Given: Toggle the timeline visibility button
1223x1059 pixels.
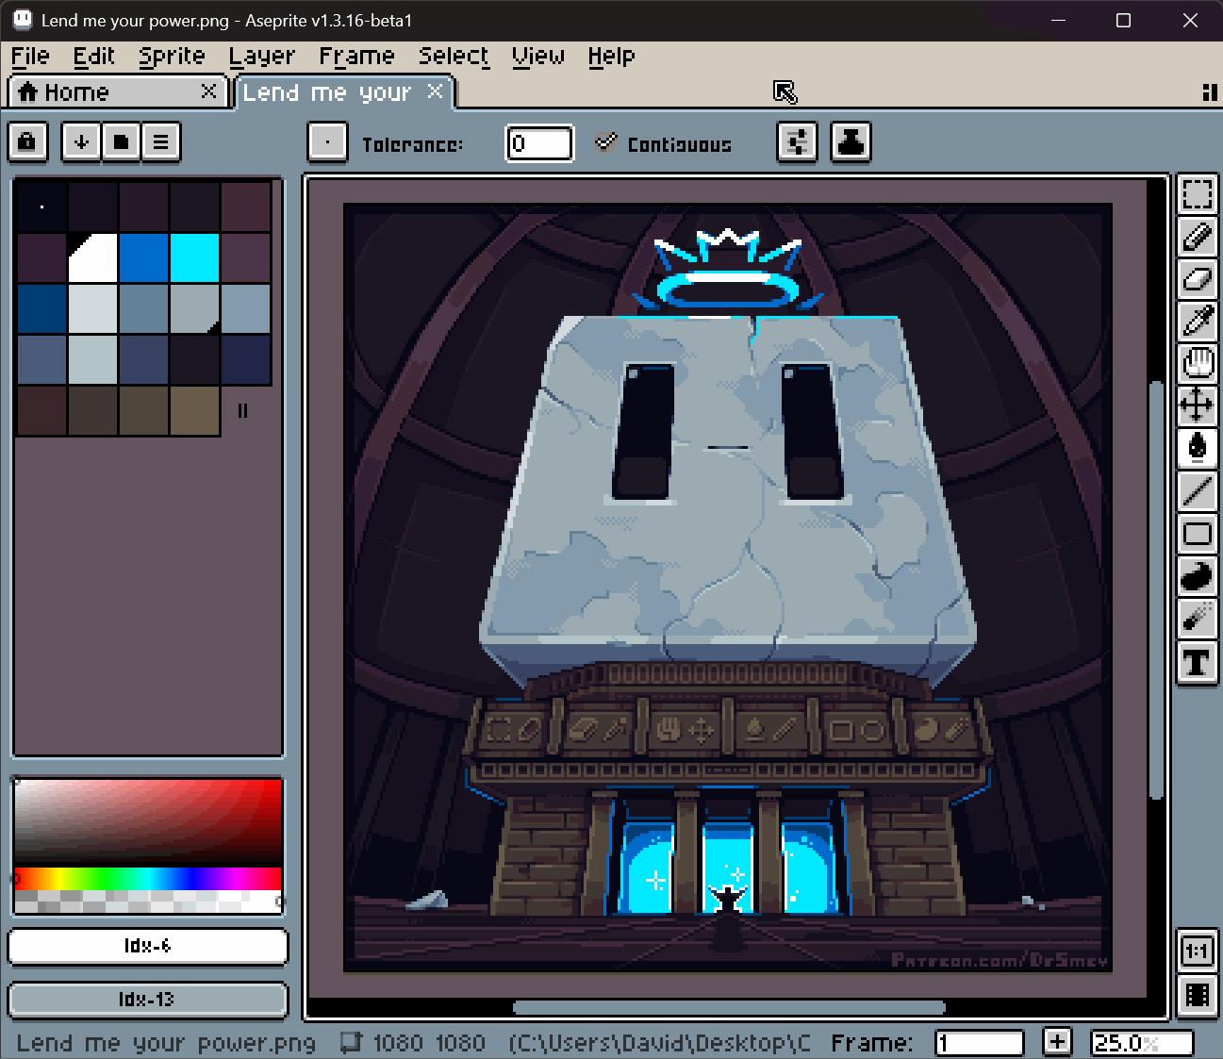Looking at the screenshot, I should [x=1197, y=995].
